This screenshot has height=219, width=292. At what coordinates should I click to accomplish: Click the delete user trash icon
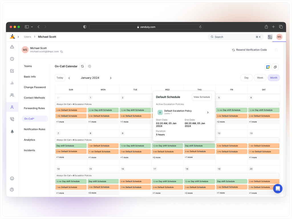pos(276,50)
